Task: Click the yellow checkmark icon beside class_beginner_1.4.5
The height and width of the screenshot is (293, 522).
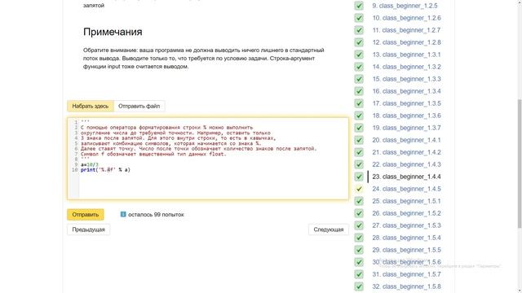Action: tap(359, 189)
